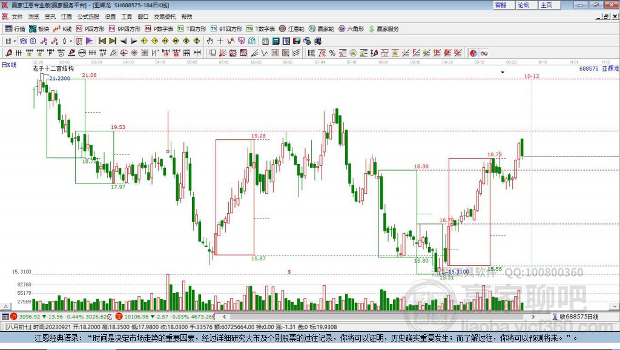Image resolution: width=620 pixels, height=350 pixels.
Task: Click the first yellow diamond arrow icon
Action: [x=144, y=41]
